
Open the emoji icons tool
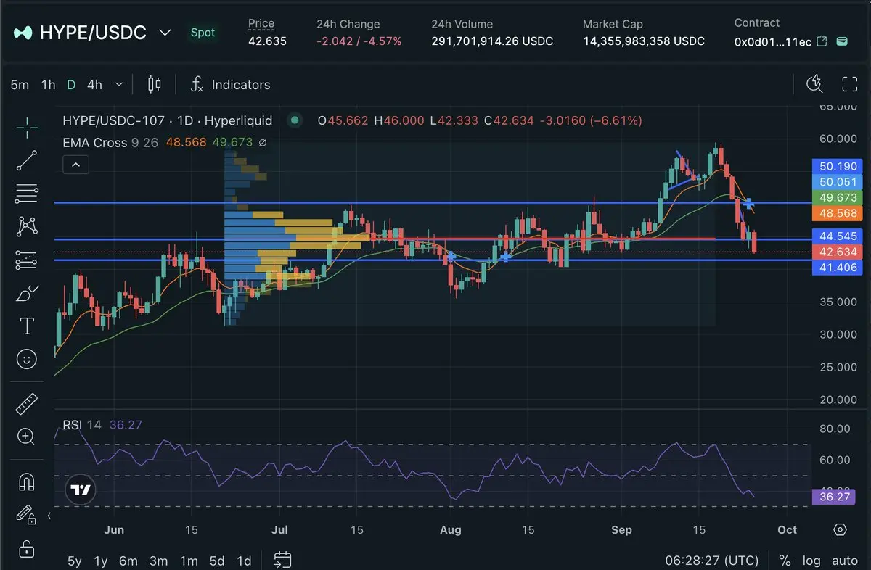(x=27, y=358)
